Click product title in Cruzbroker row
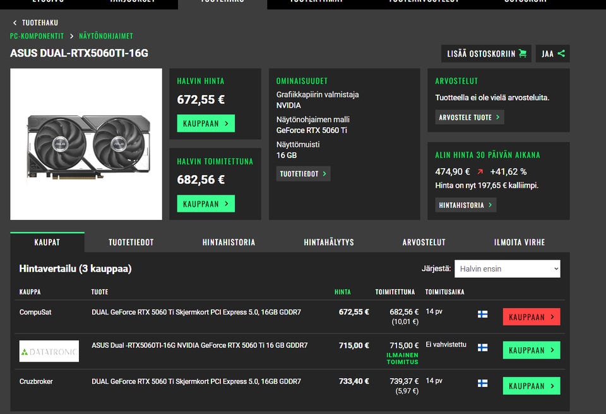606x414 pixels. click(x=196, y=381)
